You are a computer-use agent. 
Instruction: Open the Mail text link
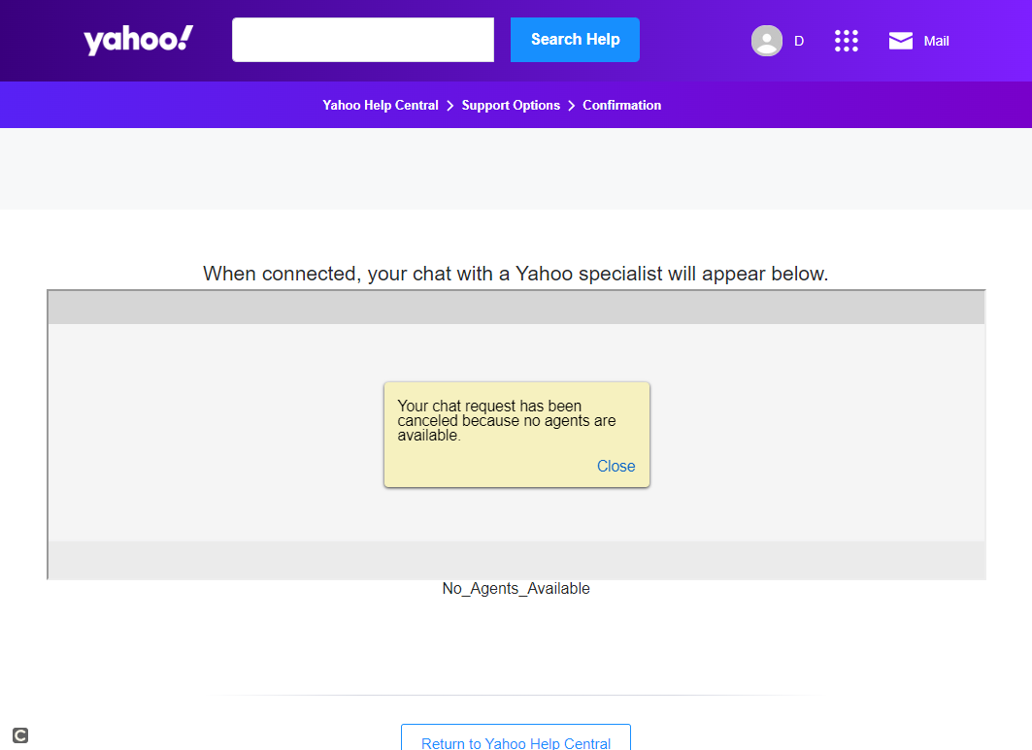(x=936, y=41)
